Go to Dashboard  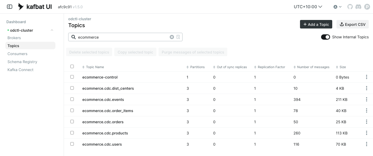[x=16, y=22]
